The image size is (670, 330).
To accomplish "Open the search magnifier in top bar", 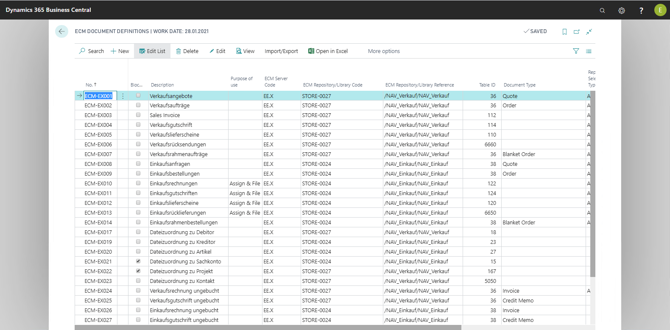I will 602,10.
